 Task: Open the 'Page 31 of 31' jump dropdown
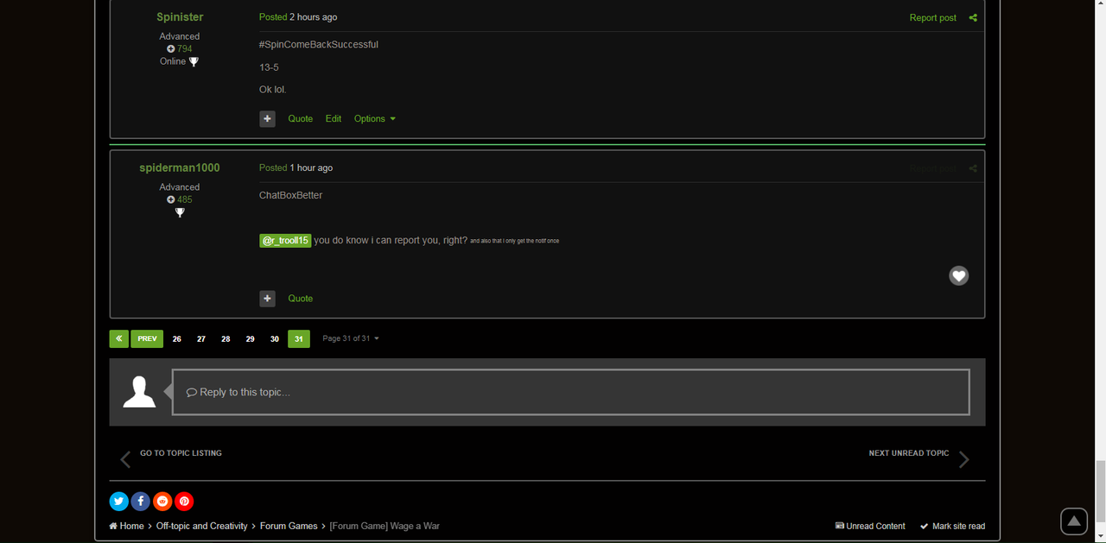(351, 339)
